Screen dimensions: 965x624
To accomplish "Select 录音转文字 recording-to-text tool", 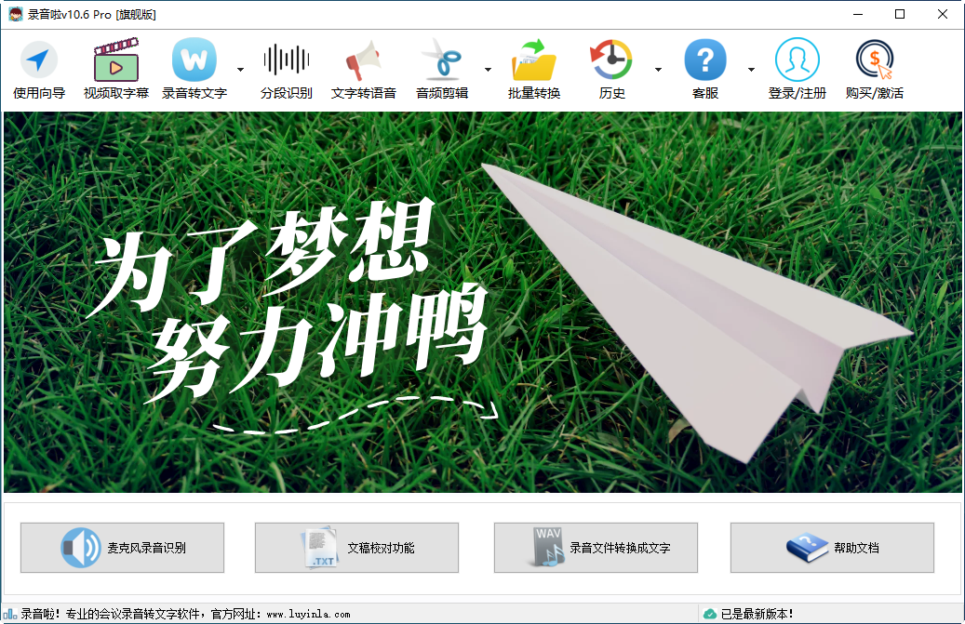I will 194,69.
